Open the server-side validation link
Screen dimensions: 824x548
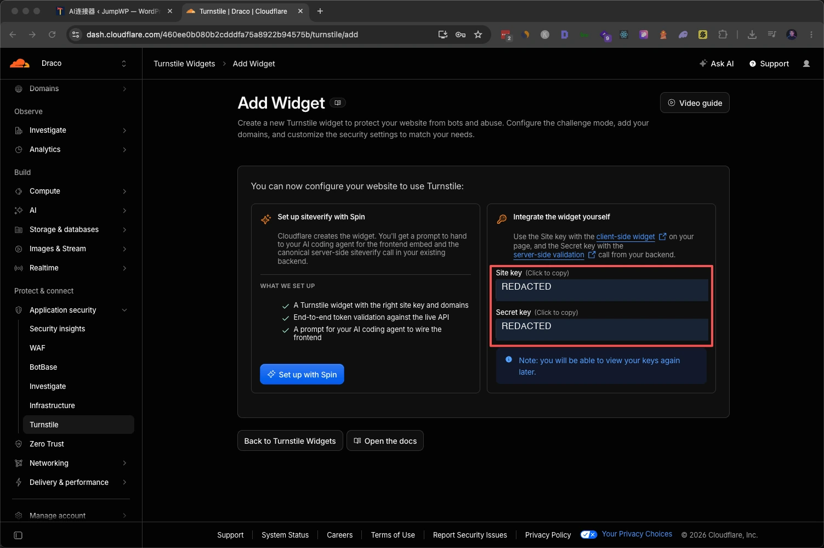point(549,255)
